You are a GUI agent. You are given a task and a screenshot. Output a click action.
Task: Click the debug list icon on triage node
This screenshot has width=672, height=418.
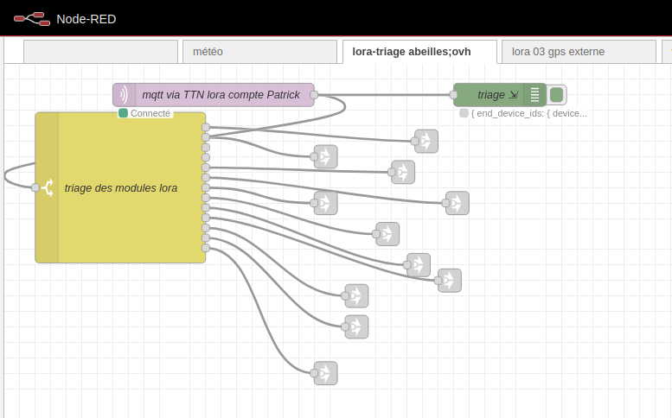click(x=535, y=95)
